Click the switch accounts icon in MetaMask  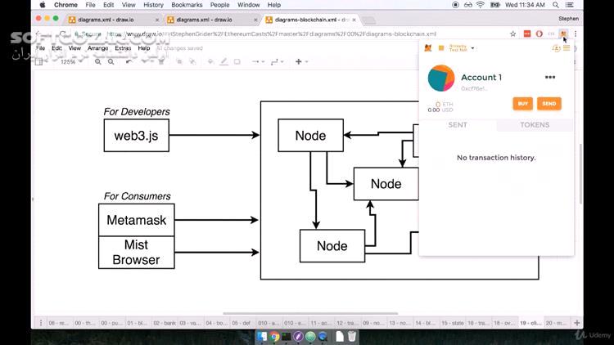[556, 48]
